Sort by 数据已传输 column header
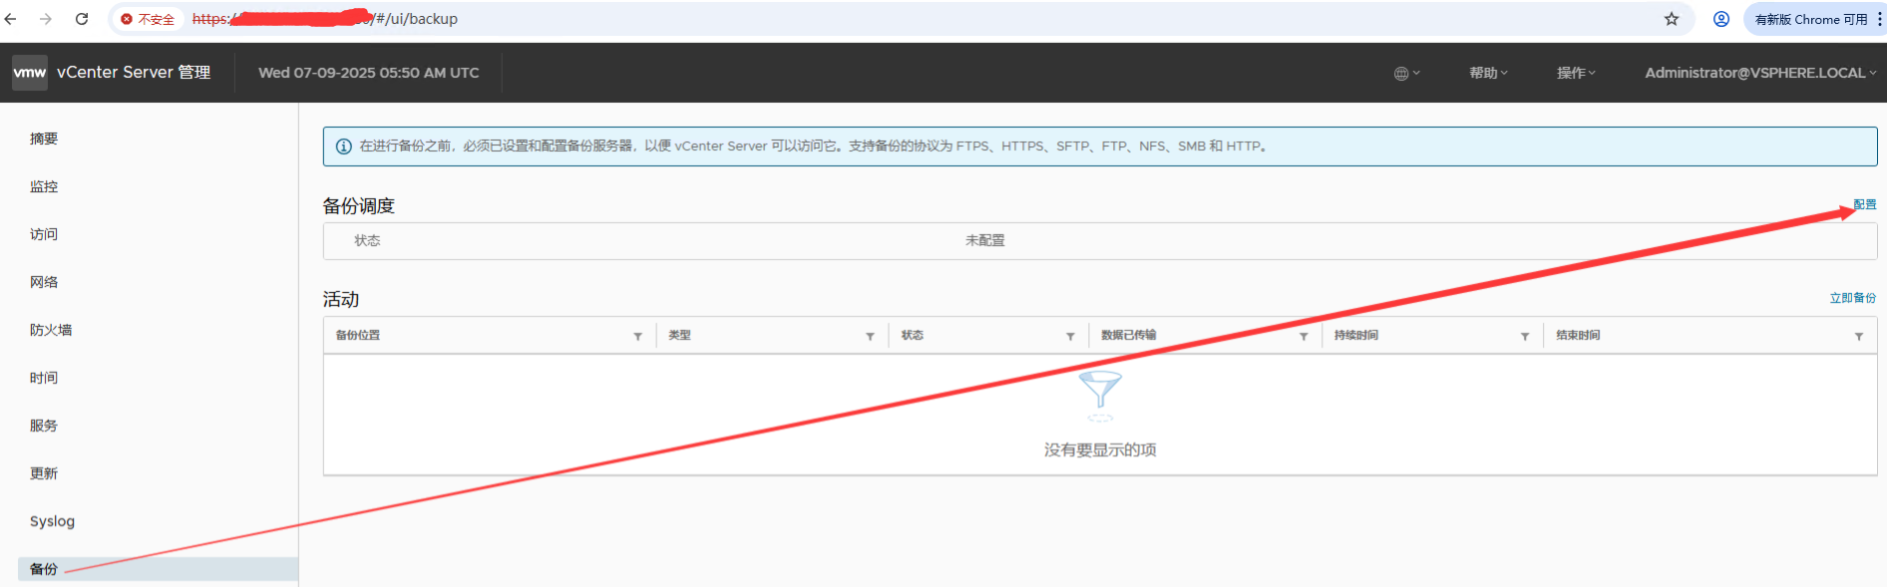The image size is (1887, 587). click(1129, 335)
